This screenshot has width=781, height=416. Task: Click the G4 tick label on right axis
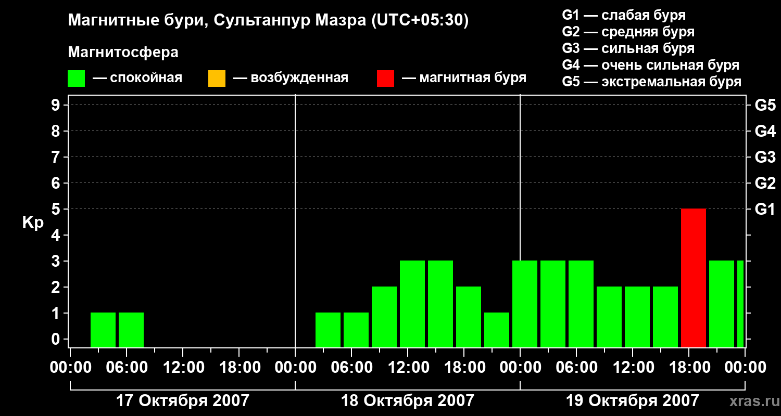(x=765, y=131)
